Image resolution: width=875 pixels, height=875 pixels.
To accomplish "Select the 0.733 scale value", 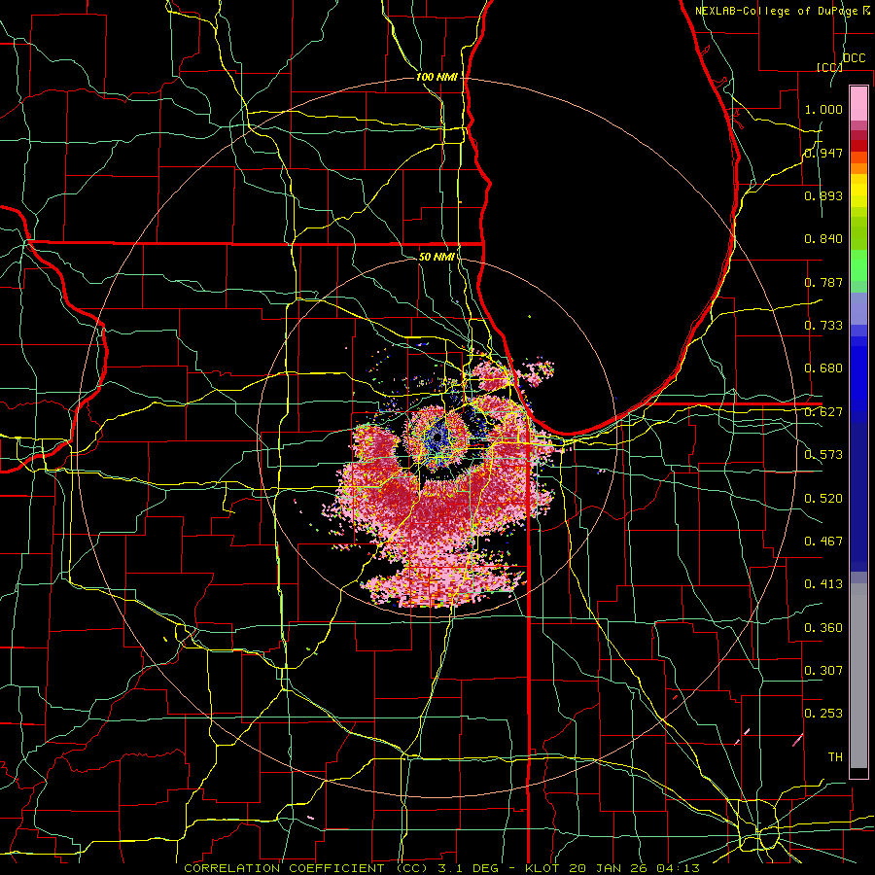I will tap(823, 326).
